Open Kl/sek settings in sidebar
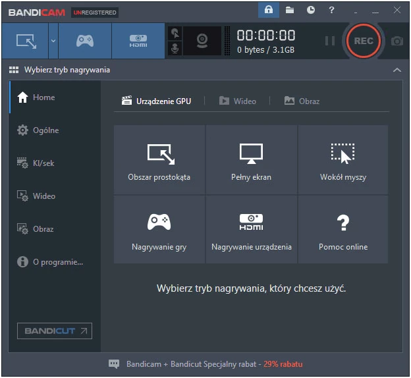The image size is (411, 378). pos(55,163)
